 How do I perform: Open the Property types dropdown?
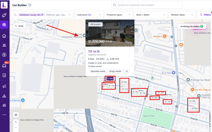tap(118, 15)
